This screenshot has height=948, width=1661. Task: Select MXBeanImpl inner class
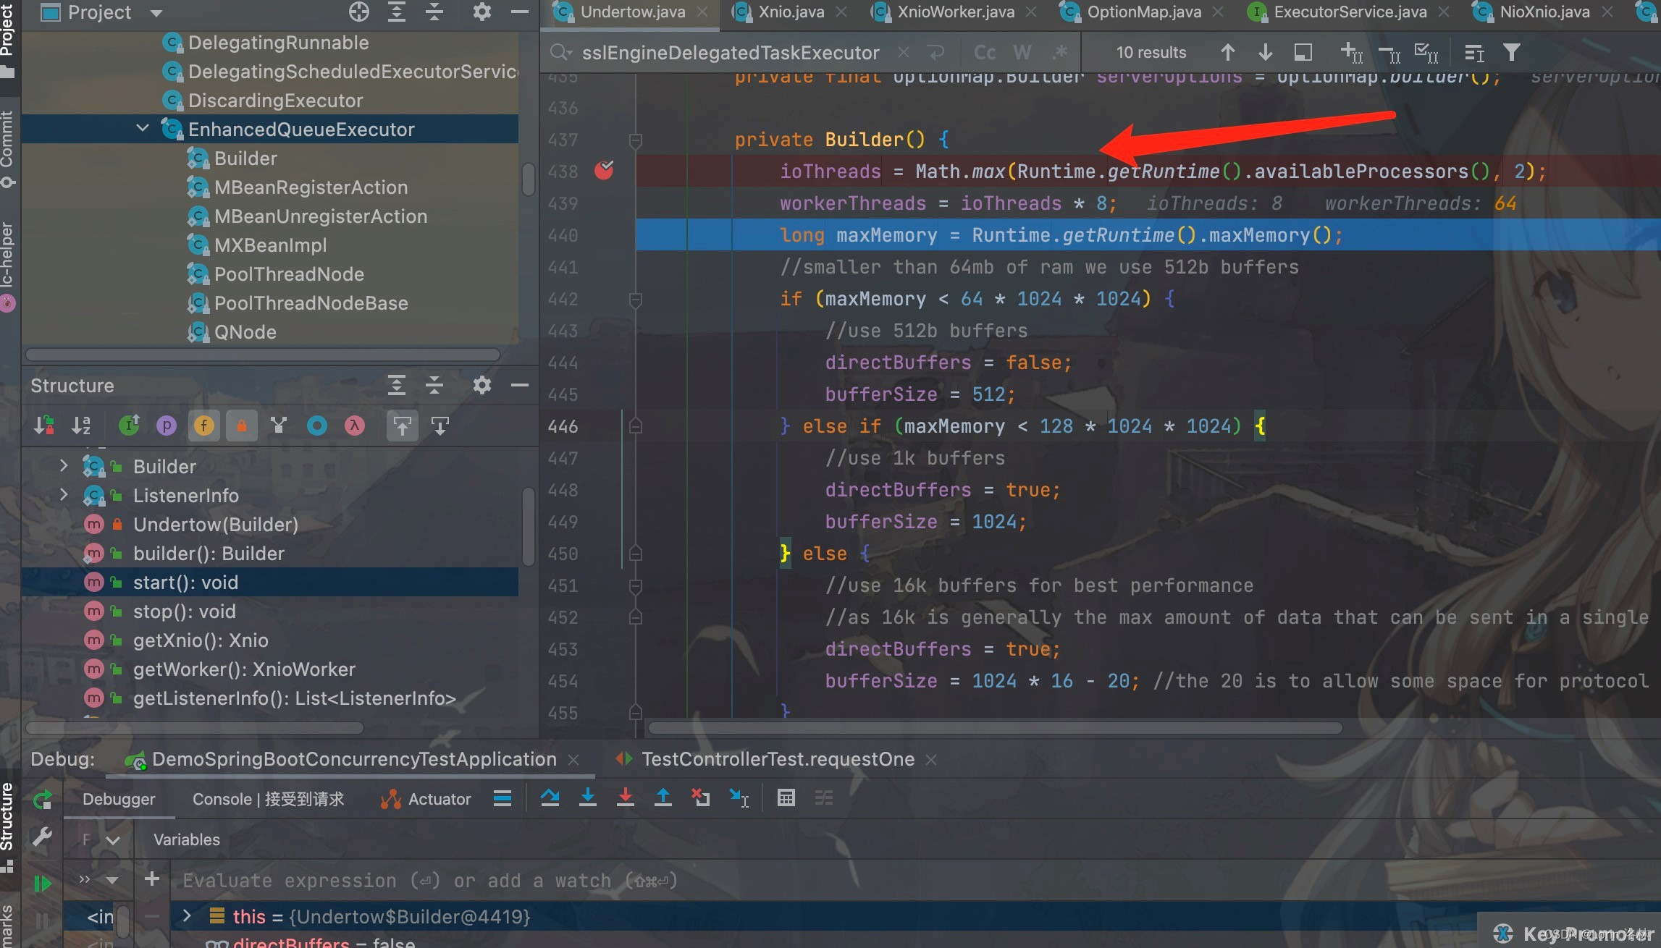pos(270,245)
